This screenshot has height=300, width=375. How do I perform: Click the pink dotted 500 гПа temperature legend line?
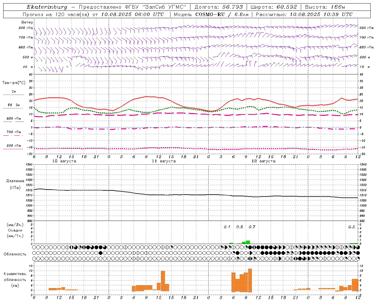coord(13,149)
